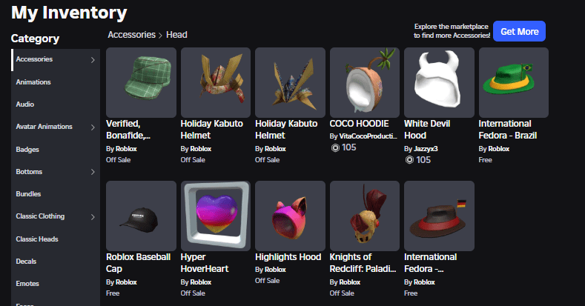The height and width of the screenshot is (306, 585).
Task: Select the Knights of Redcliff Paladin thumbnail
Action: coord(365,216)
